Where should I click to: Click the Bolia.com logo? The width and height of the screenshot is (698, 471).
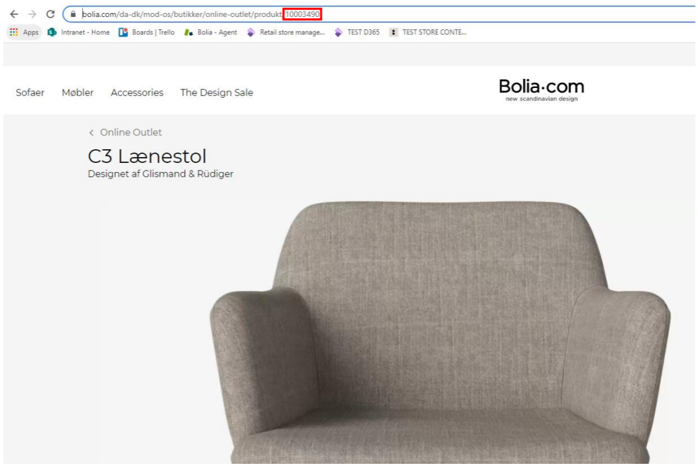click(541, 89)
